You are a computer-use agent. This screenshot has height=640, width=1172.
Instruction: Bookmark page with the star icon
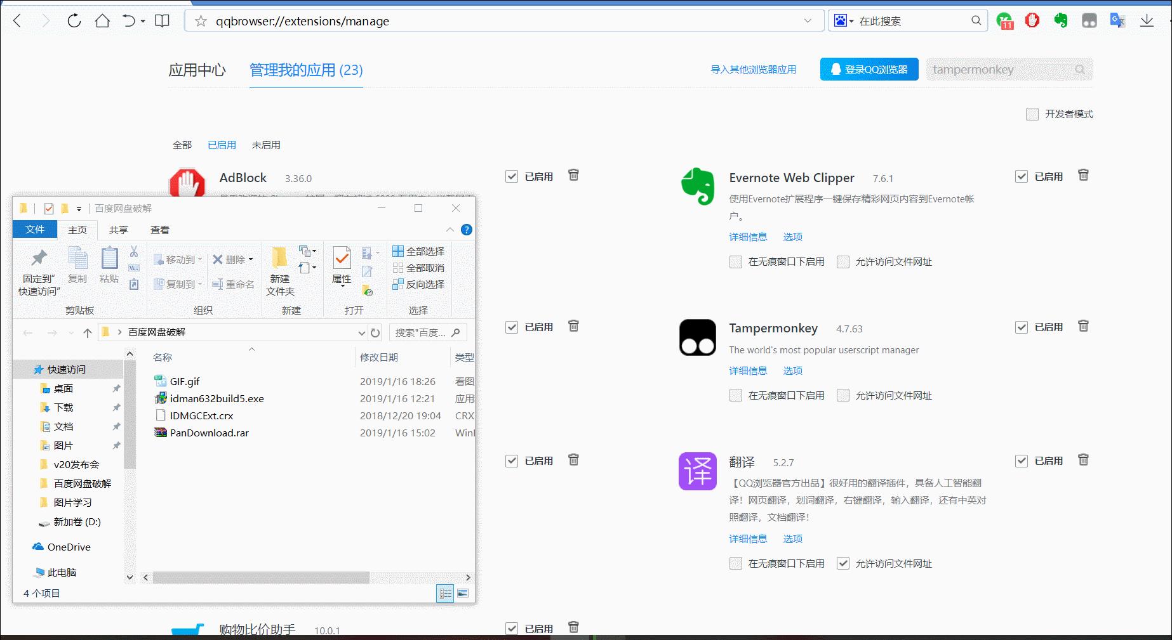[x=201, y=21]
